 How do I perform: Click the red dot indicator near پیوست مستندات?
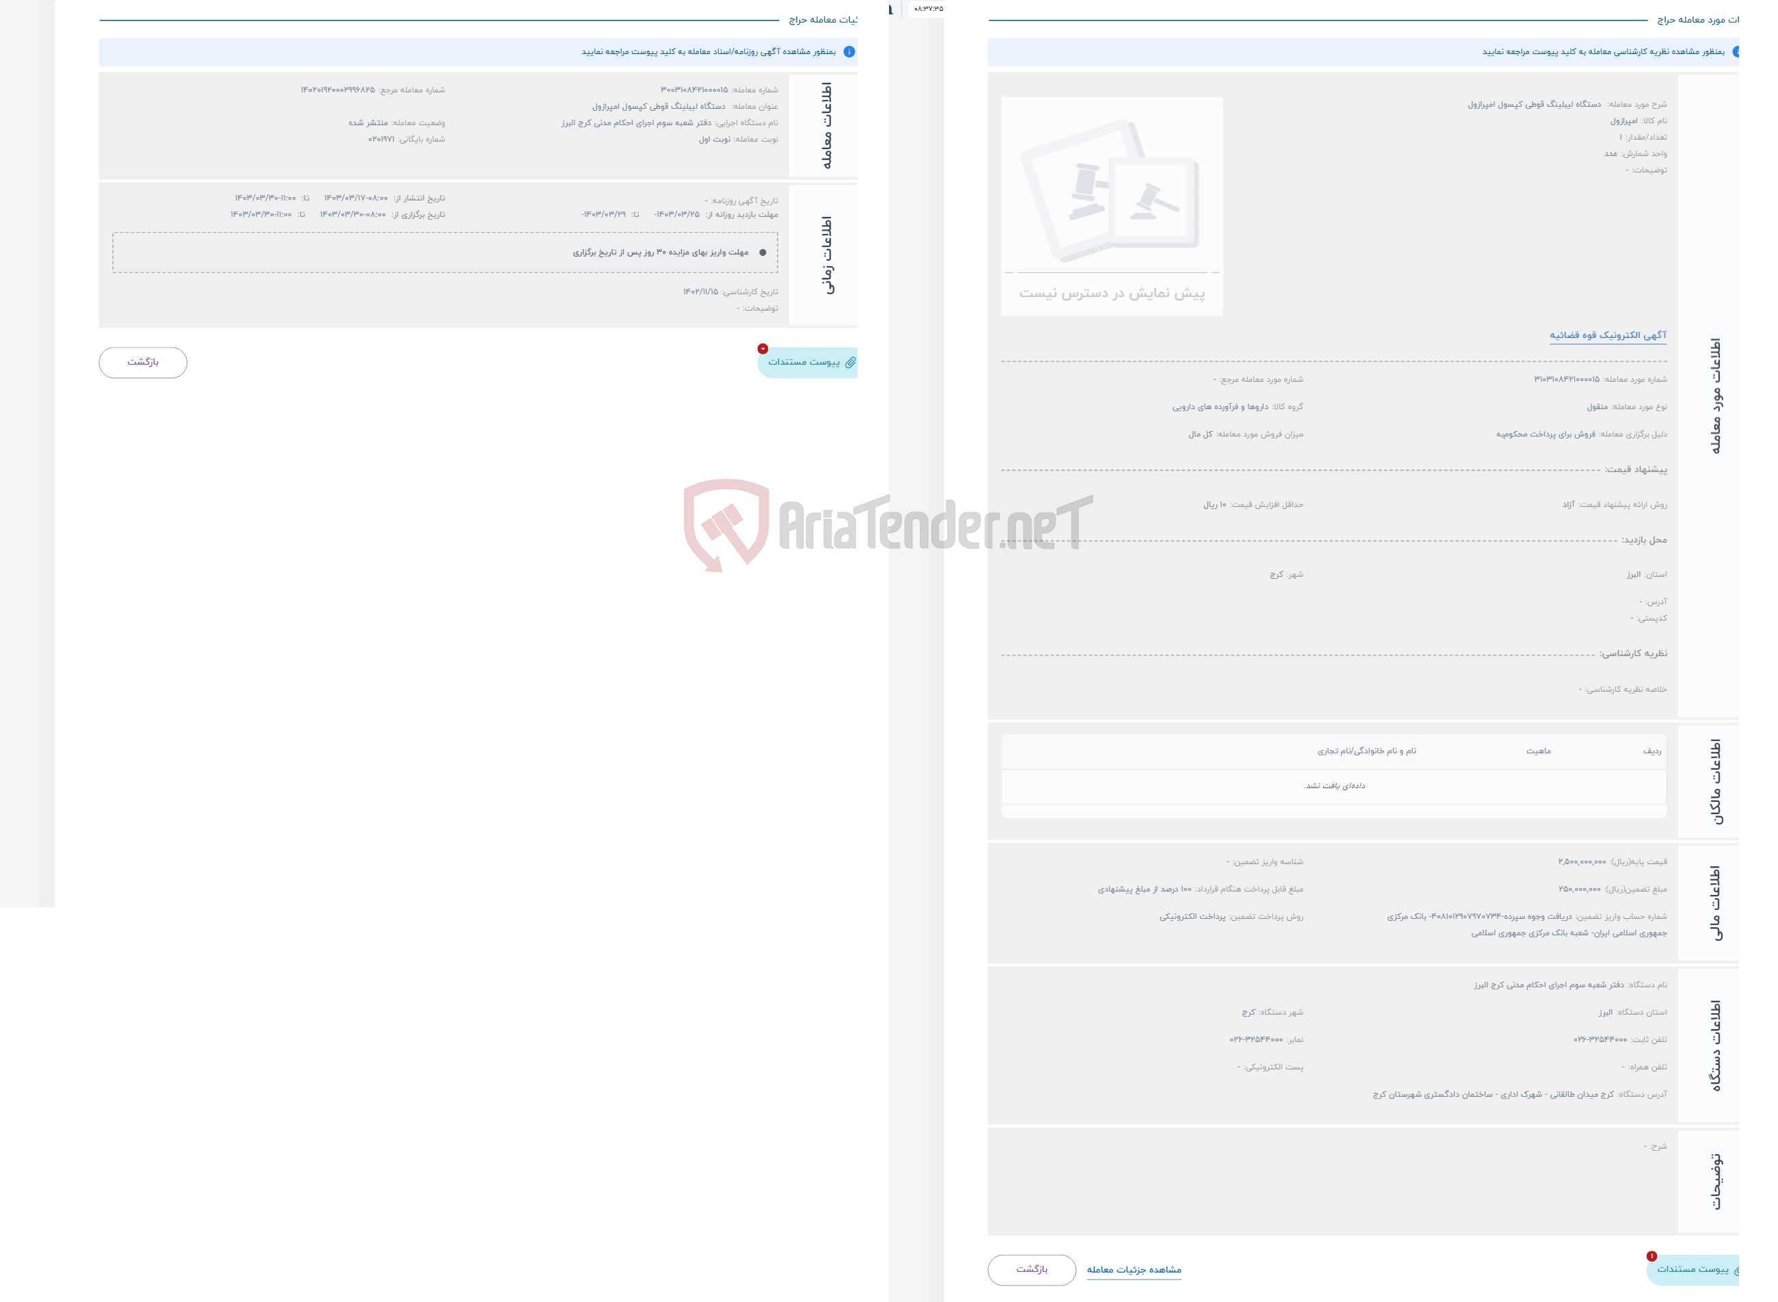[x=763, y=350]
